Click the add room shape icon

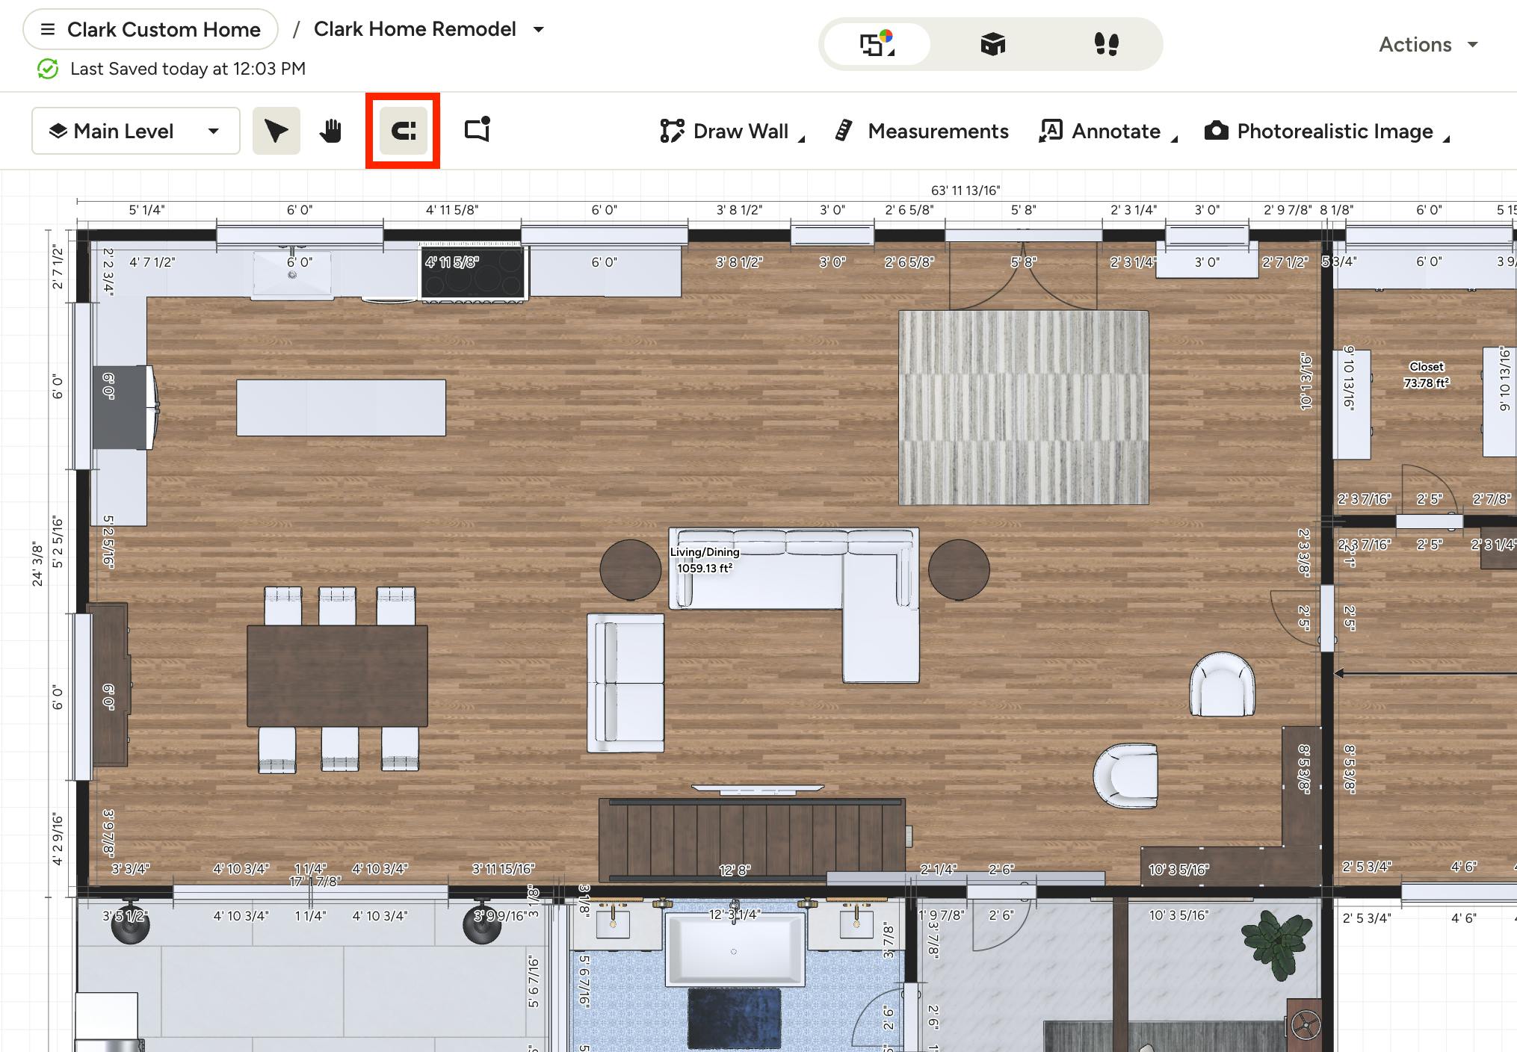(478, 129)
